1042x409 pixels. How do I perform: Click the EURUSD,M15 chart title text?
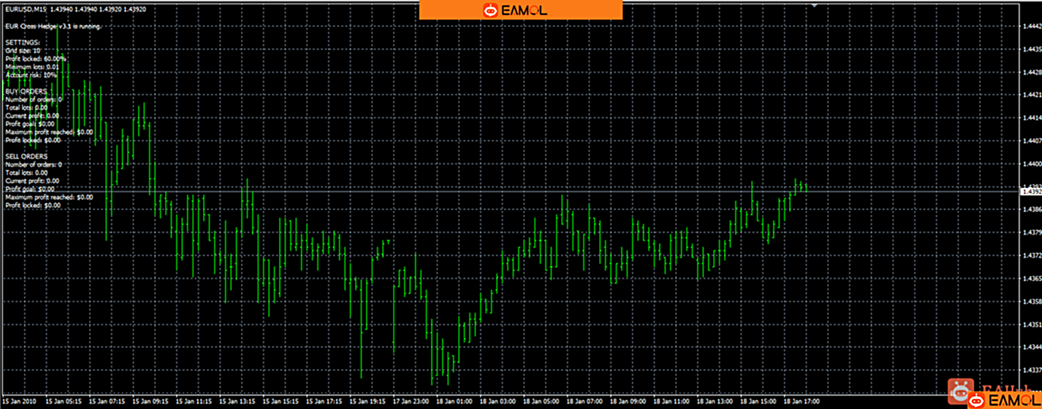tap(26, 9)
